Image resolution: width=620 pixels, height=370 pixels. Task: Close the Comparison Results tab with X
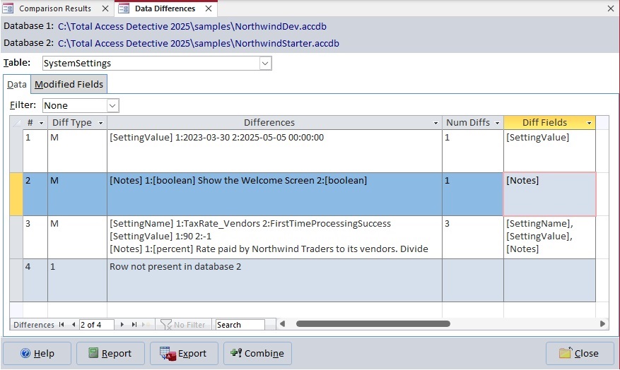[x=105, y=8]
